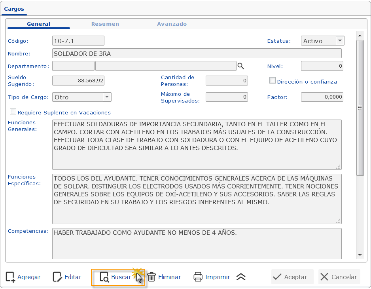Click the scrollbar down arrow
The width and height of the screenshot is (371, 289).
(x=360, y=256)
